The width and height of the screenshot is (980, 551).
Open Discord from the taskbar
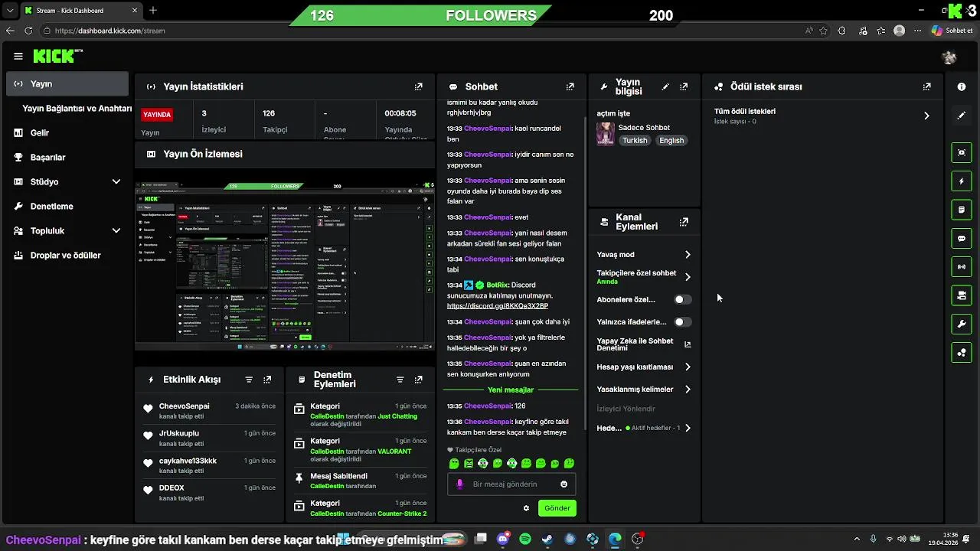pos(503,539)
